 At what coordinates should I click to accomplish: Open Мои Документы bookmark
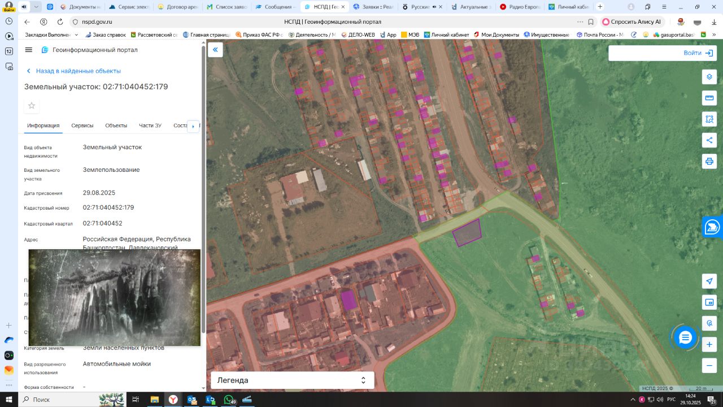[x=496, y=34]
